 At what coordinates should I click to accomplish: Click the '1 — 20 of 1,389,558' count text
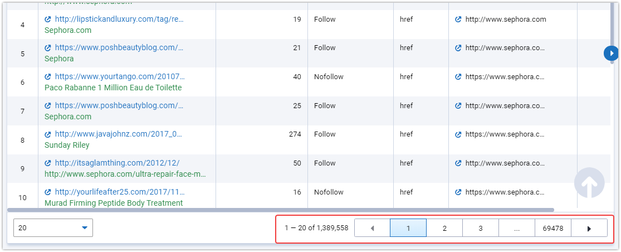tap(316, 228)
